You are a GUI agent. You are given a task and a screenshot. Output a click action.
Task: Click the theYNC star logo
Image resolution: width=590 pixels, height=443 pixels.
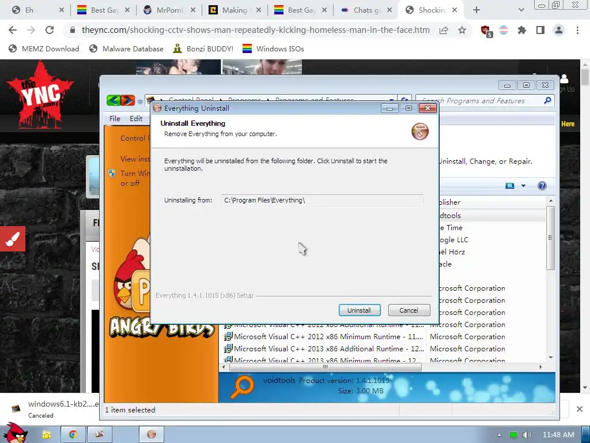click(x=40, y=94)
